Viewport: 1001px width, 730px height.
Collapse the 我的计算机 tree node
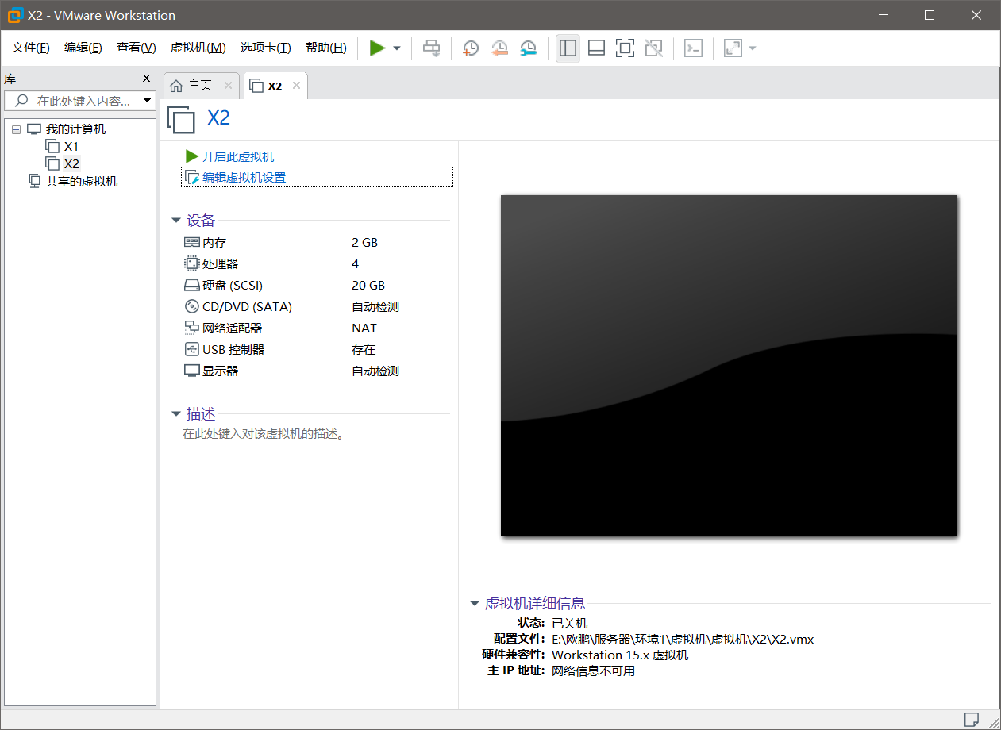point(16,129)
